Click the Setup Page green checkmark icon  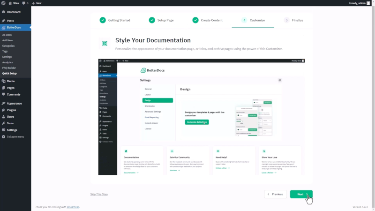point(152,20)
